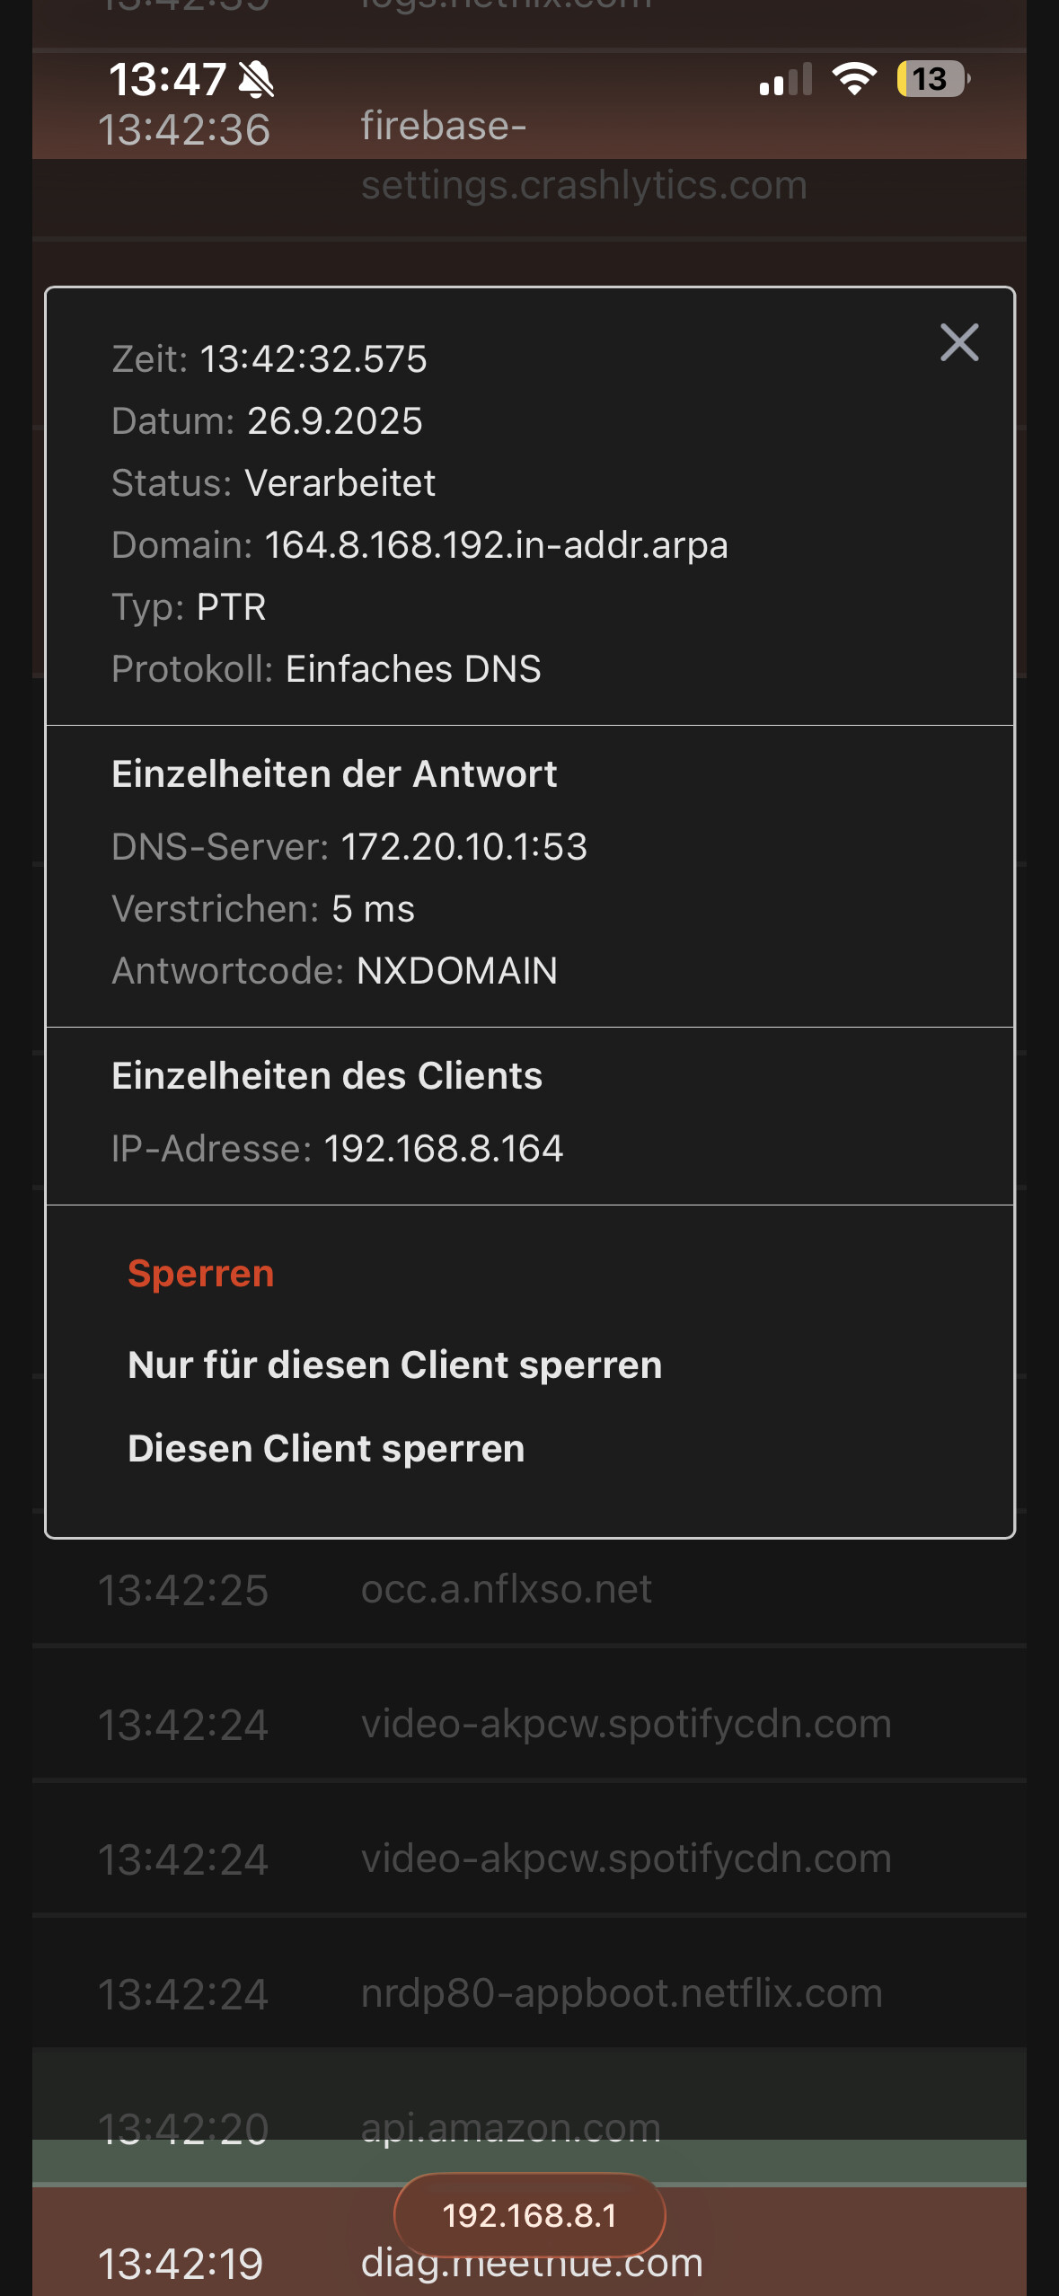Tap the 192.168.8.1 address pill
Screen dimensions: 1059x2296
coord(529,2214)
